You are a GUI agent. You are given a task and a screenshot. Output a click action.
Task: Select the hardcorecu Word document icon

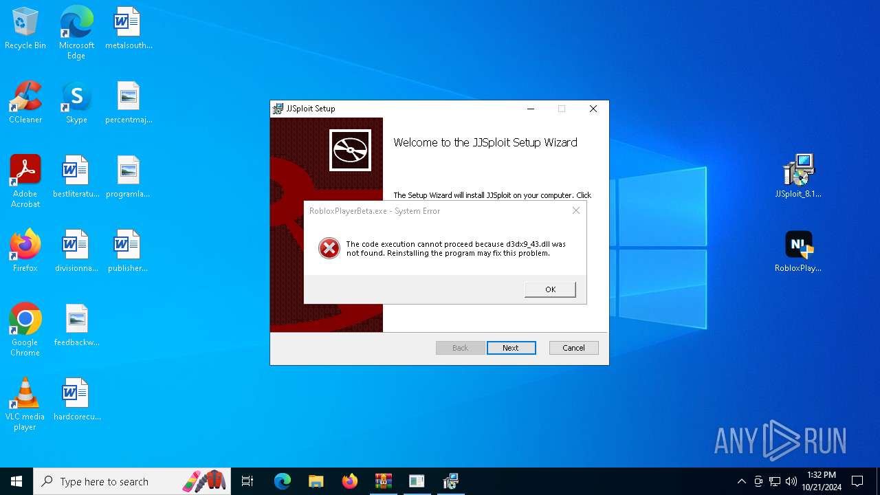pos(76,400)
